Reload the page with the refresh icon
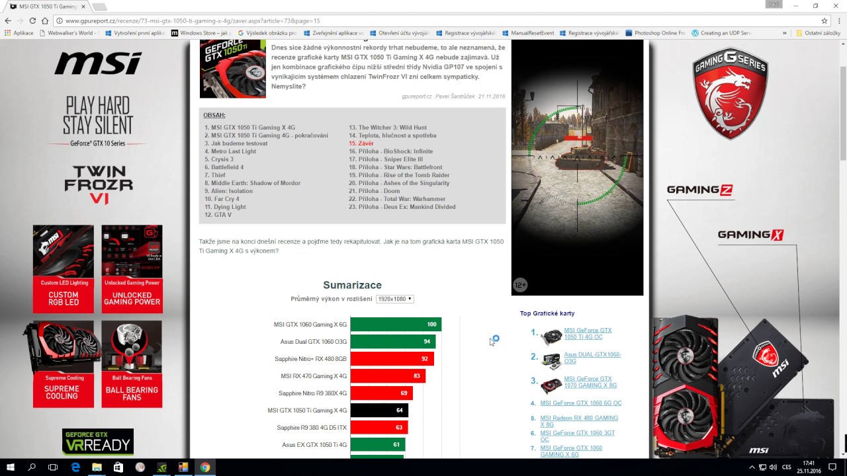This screenshot has height=476, width=847. (32, 21)
